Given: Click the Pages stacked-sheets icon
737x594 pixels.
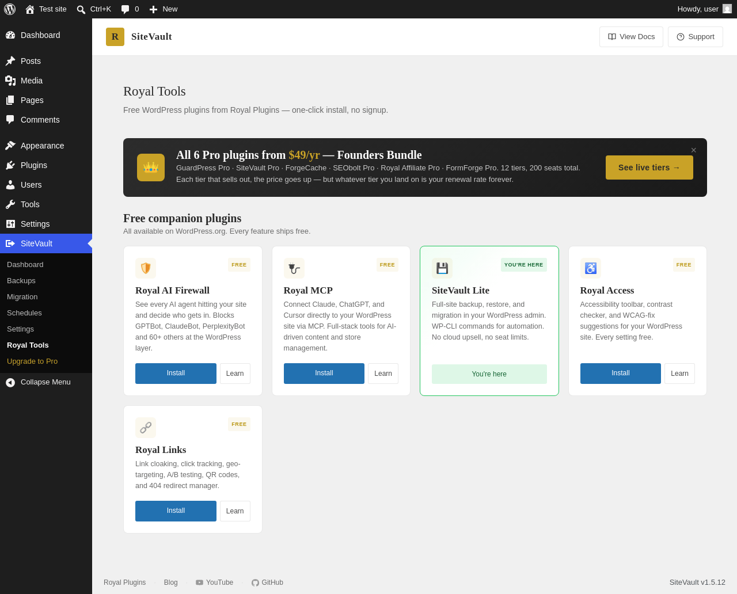Looking at the screenshot, I should 10,100.
